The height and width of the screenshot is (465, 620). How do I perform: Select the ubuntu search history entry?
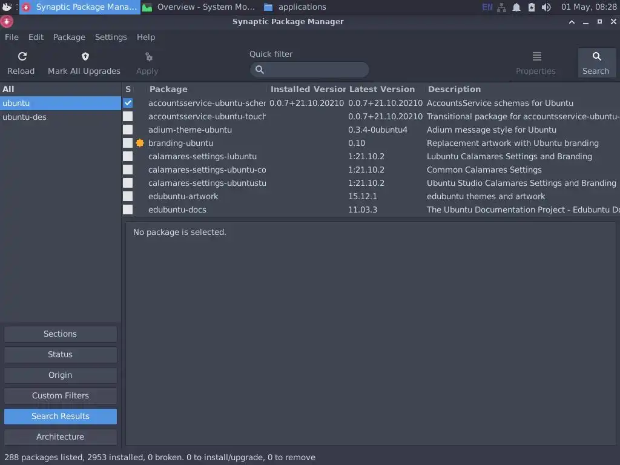pyautogui.click(x=61, y=103)
